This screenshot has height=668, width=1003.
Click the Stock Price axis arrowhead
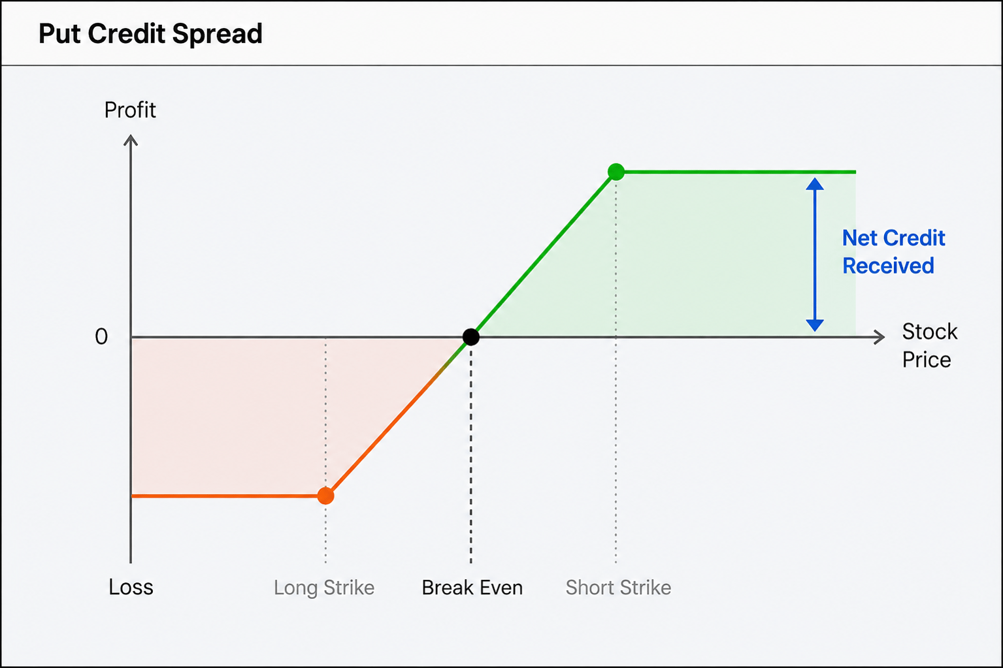tap(879, 337)
